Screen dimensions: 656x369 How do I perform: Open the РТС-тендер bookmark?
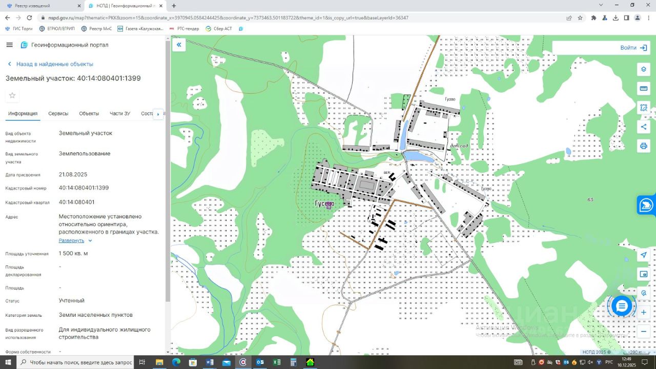184,29
